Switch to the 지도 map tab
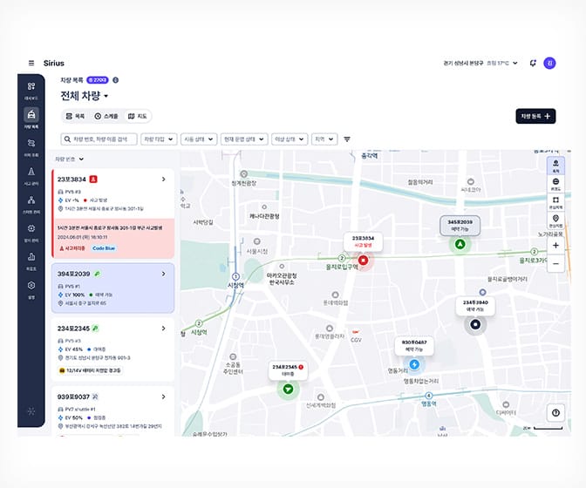This screenshot has height=488, width=586. [x=137, y=116]
